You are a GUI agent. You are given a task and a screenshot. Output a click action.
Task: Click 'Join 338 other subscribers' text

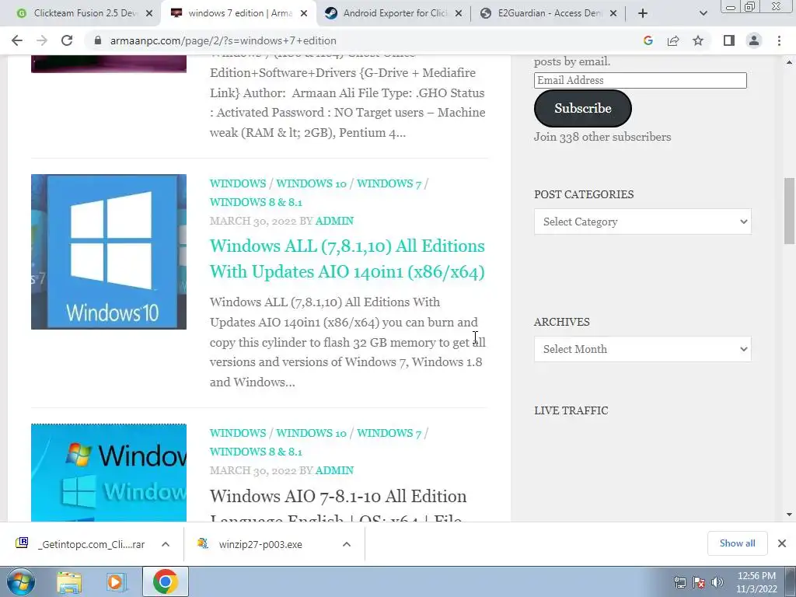[x=602, y=137]
